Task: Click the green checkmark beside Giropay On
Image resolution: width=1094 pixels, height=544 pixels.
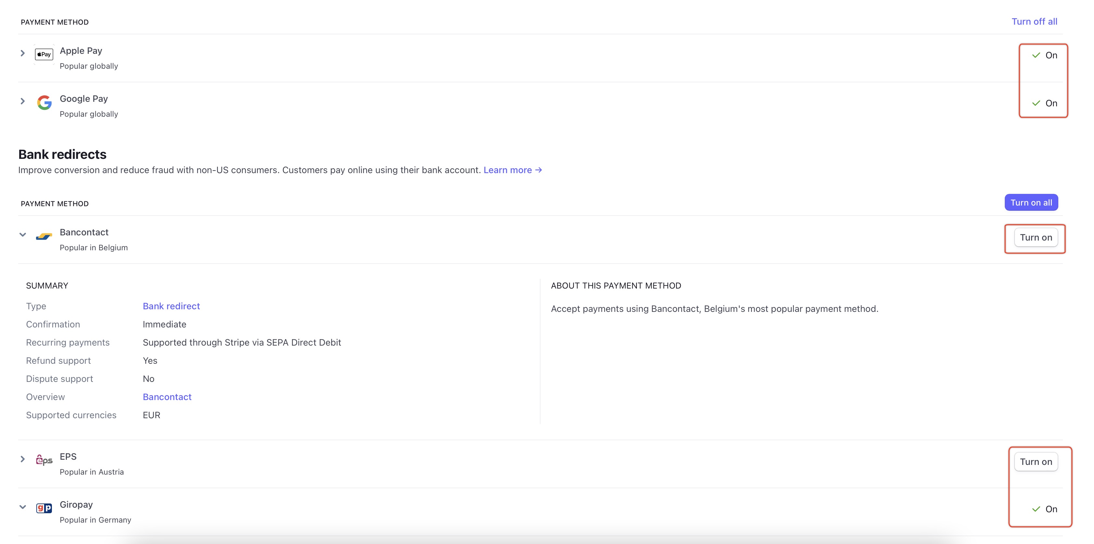Action: (x=1036, y=509)
